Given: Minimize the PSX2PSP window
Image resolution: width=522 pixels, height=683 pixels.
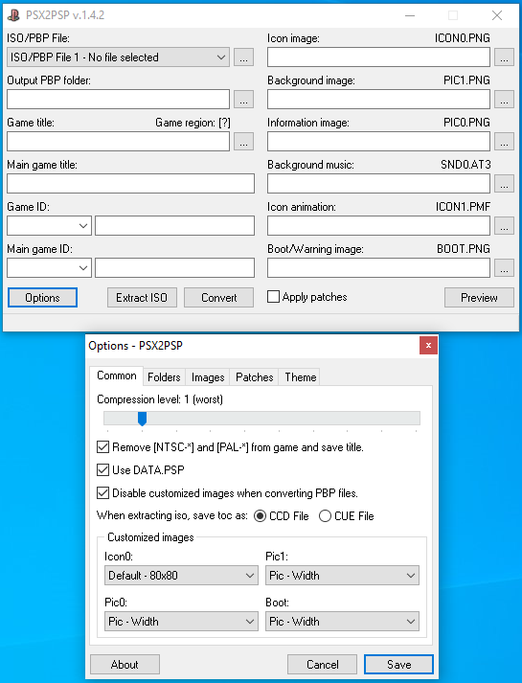Looking at the screenshot, I should tap(410, 15).
